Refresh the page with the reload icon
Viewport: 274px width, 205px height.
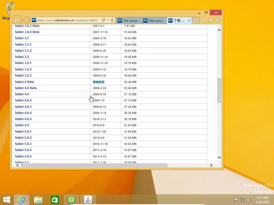[x=112, y=20]
